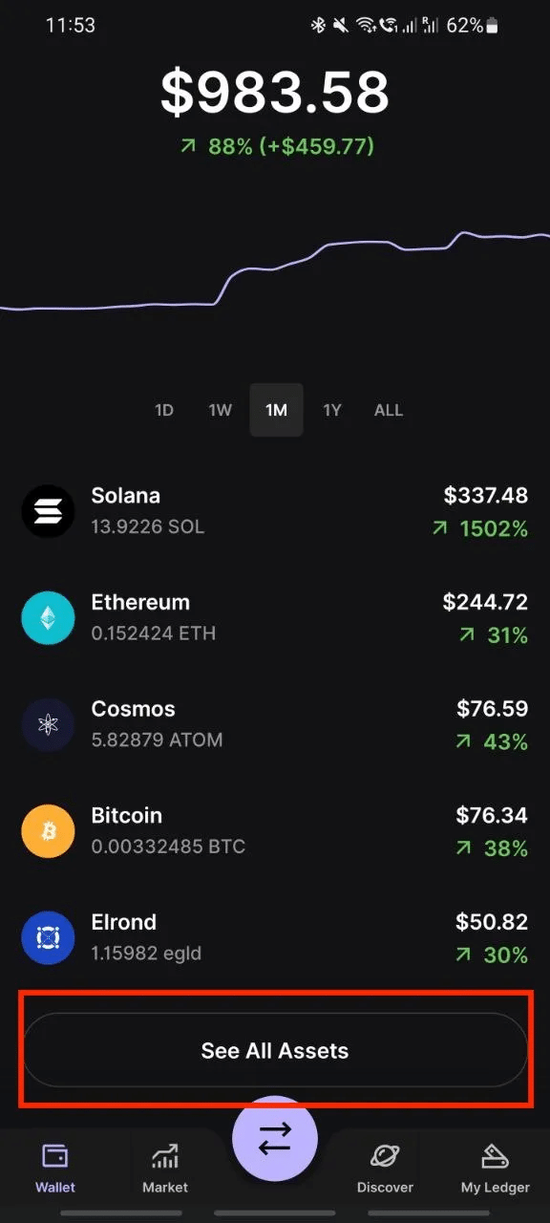Select the 1W time range
This screenshot has width=550, height=1223.
(220, 410)
